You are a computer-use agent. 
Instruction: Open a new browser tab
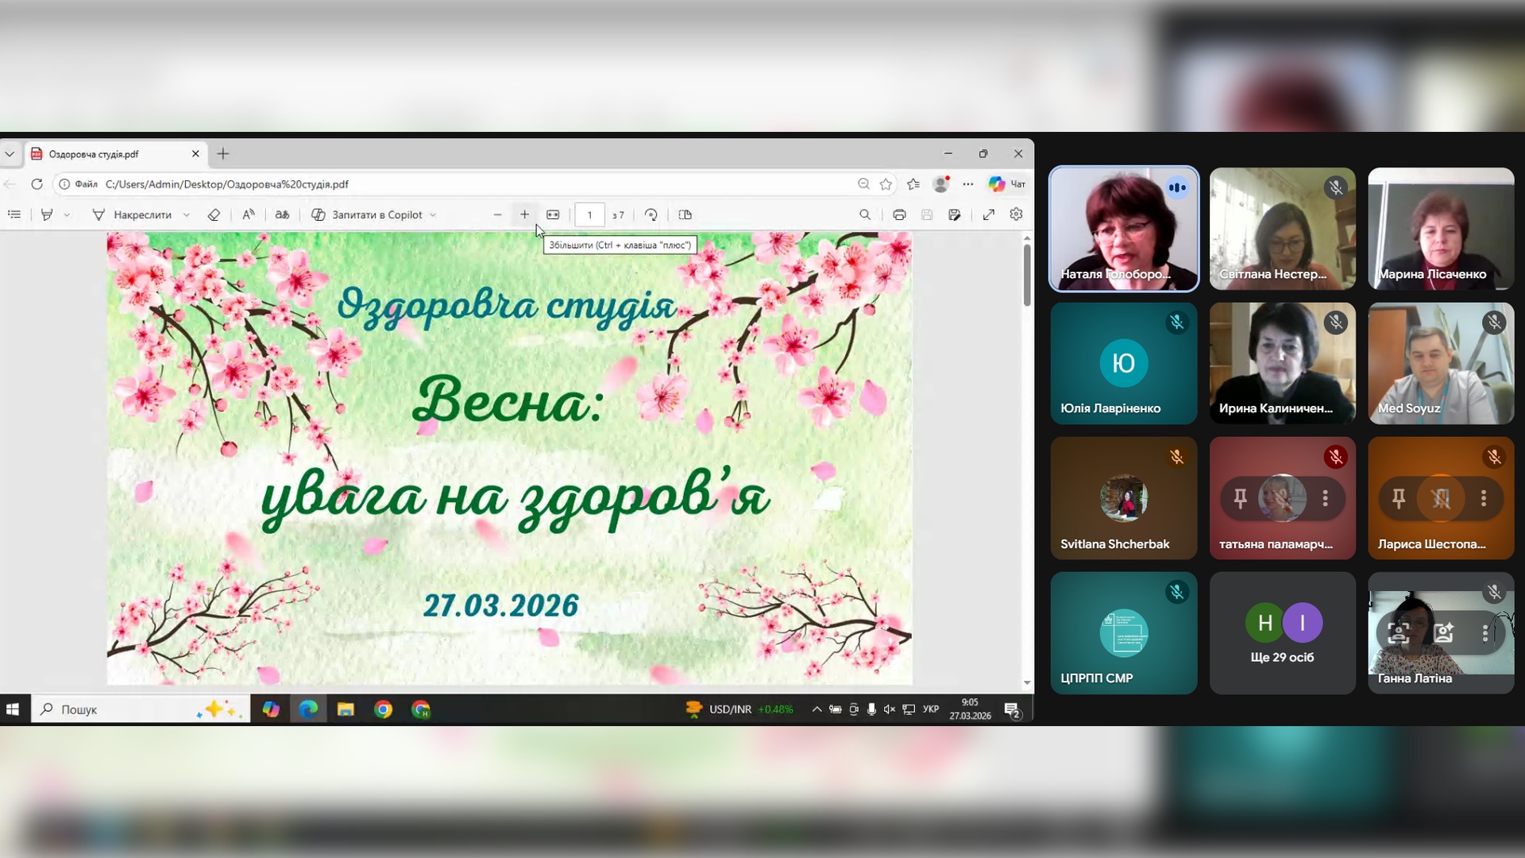point(223,154)
